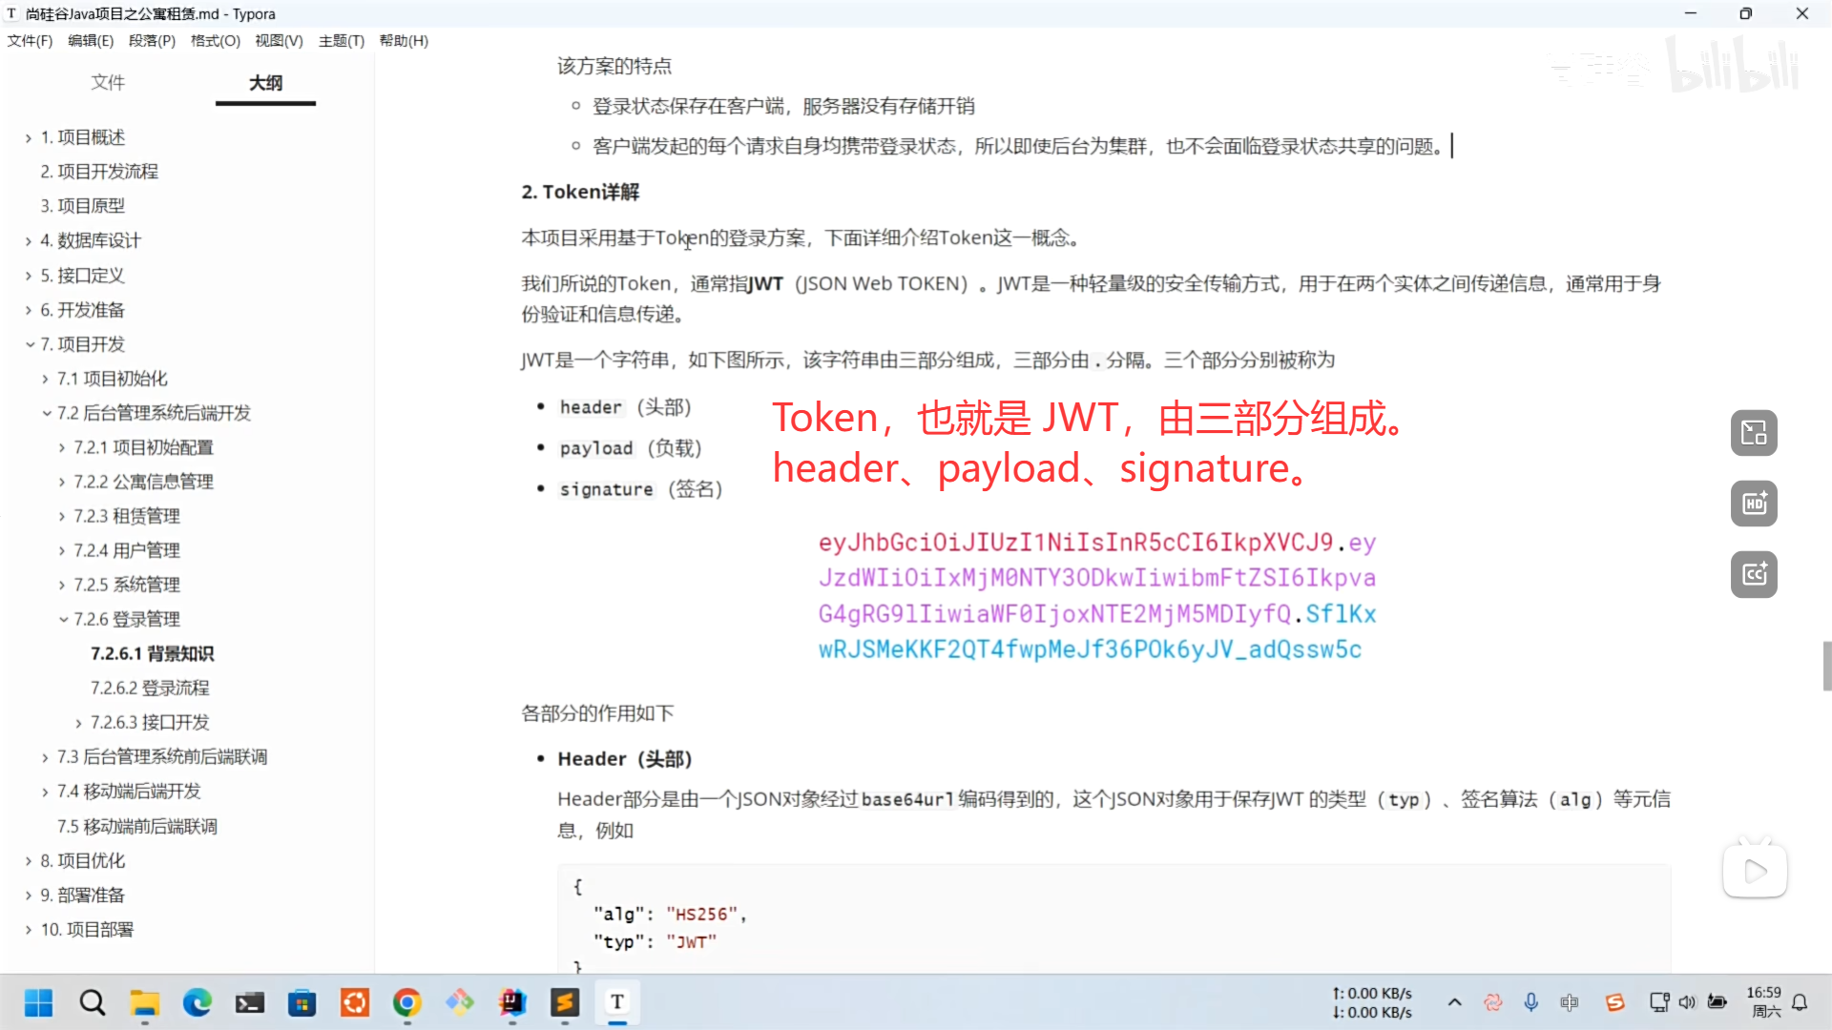Open the 格式(O) menu
The image size is (1832, 1030).
pos(215,41)
